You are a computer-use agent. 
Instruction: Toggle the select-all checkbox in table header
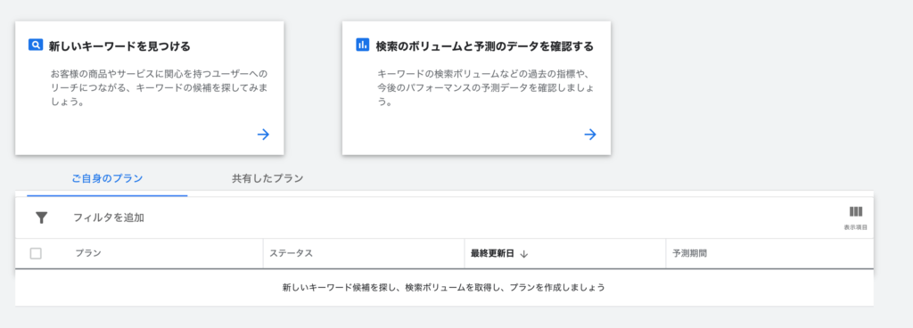point(36,253)
